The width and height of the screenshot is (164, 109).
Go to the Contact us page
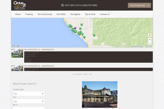(x=105, y=14)
